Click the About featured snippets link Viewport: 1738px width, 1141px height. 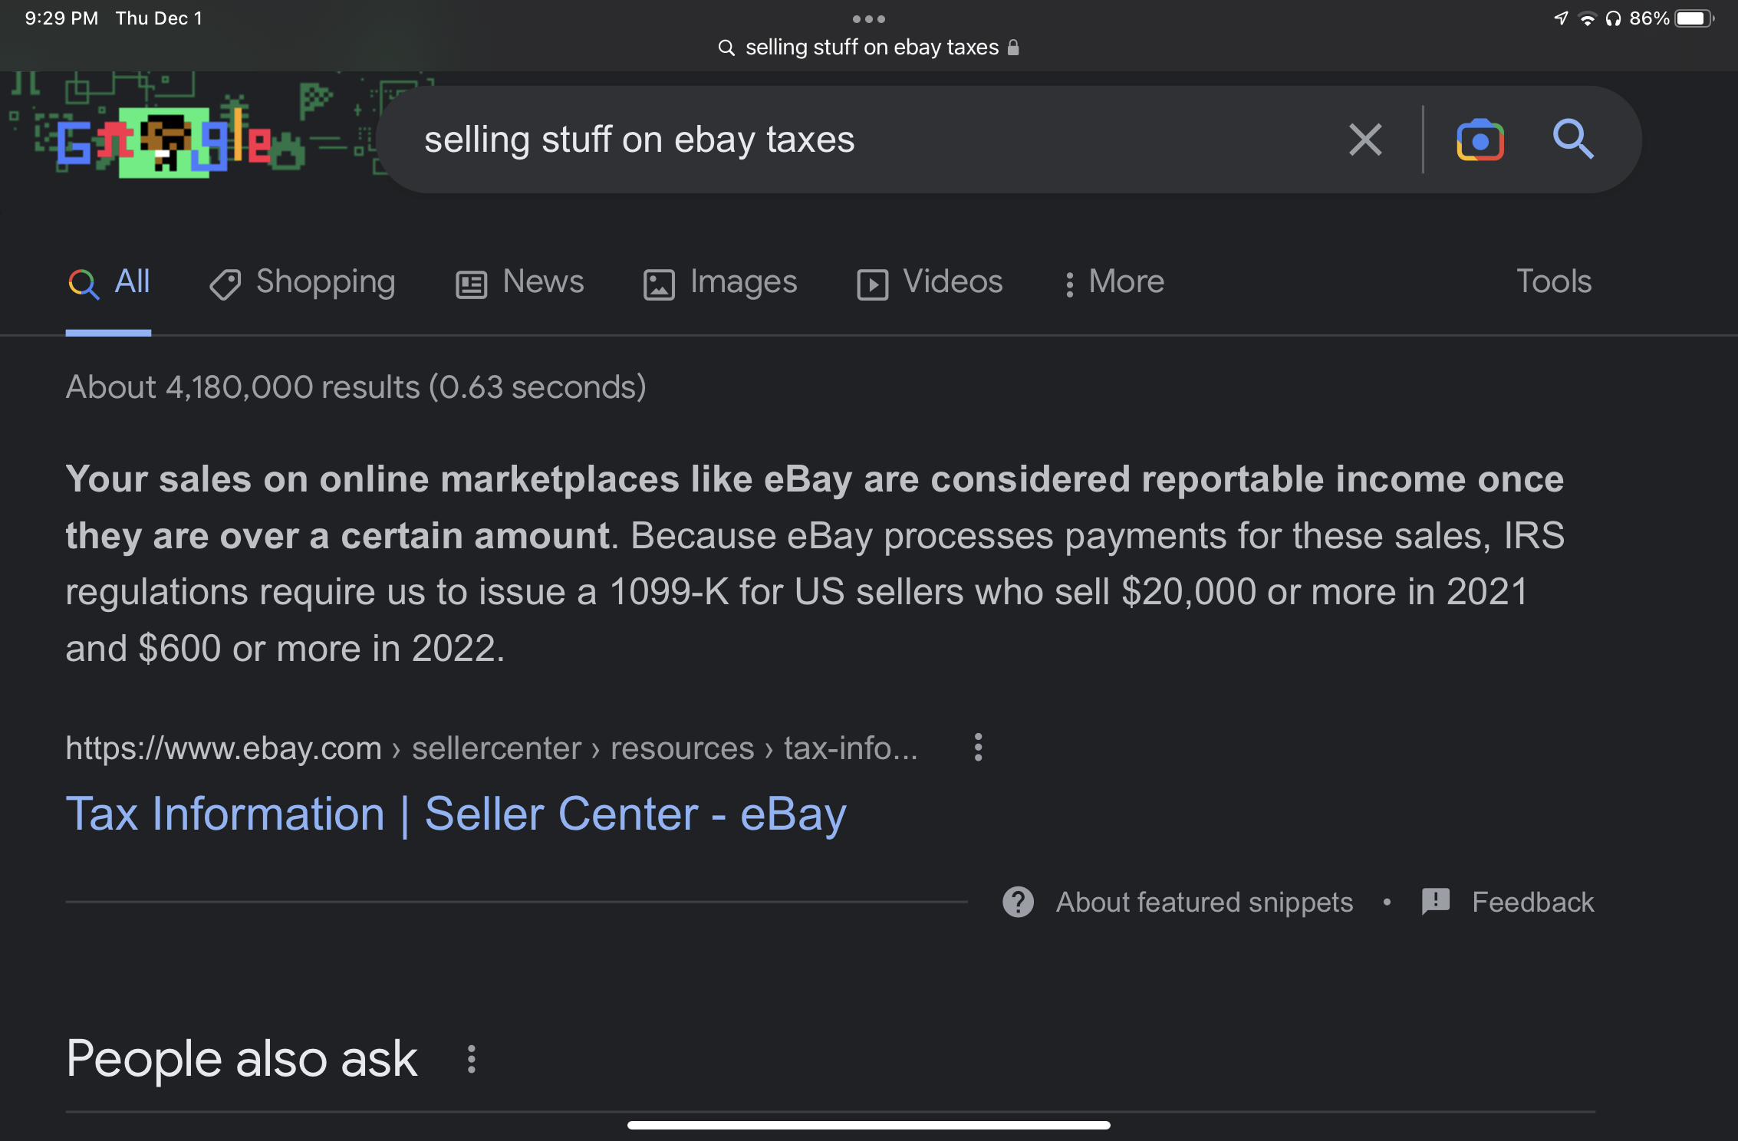tap(1204, 903)
